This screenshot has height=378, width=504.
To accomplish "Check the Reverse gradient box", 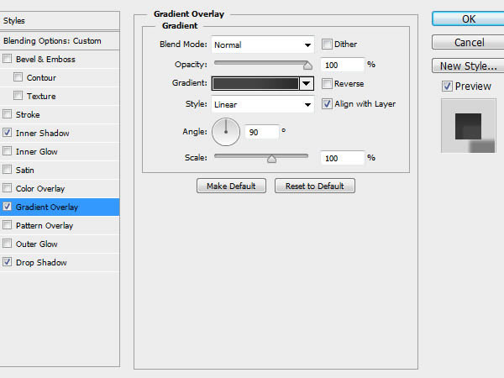I will pos(327,83).
